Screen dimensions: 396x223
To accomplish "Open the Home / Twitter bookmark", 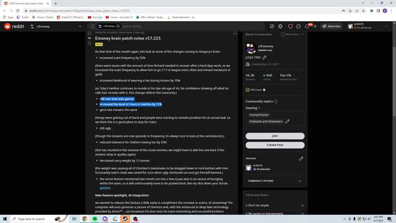I will coord(43,17).
